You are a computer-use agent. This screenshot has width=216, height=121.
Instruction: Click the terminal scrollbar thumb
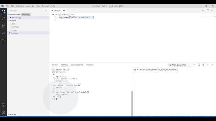click(x=132, y=103)
